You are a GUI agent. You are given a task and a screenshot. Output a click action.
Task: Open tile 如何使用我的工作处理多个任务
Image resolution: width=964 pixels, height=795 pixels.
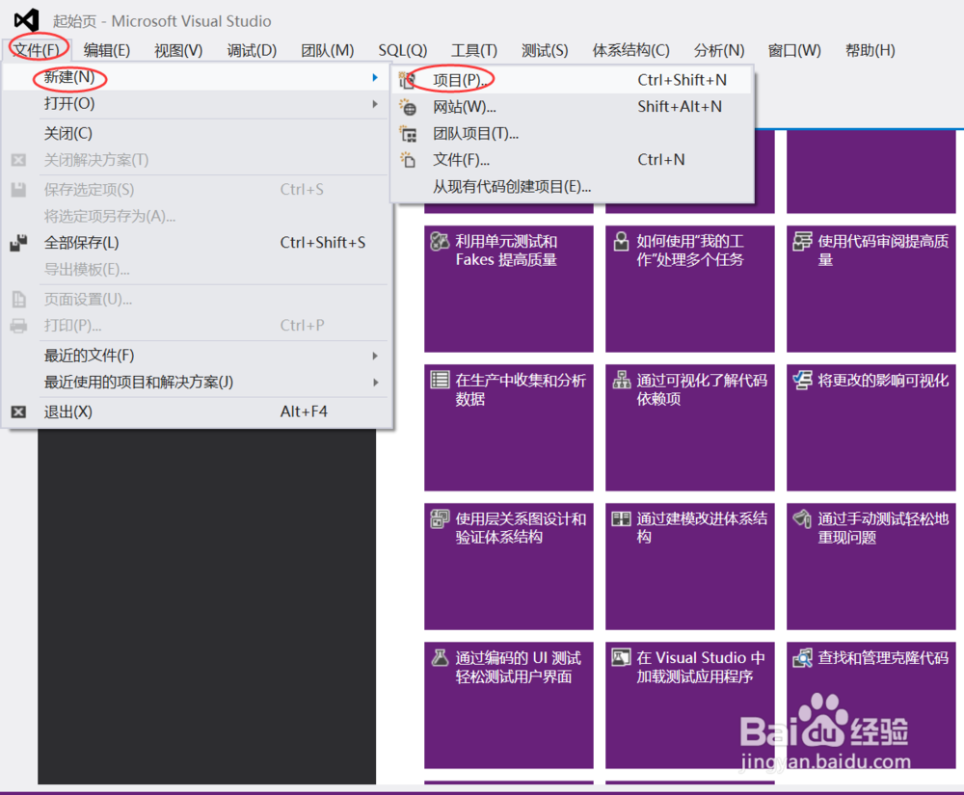(690, 289)
